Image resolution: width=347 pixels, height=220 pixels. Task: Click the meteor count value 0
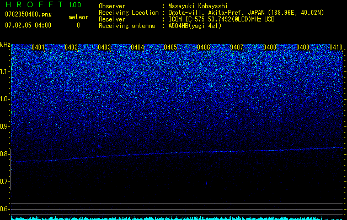click(x=78, y=25)
